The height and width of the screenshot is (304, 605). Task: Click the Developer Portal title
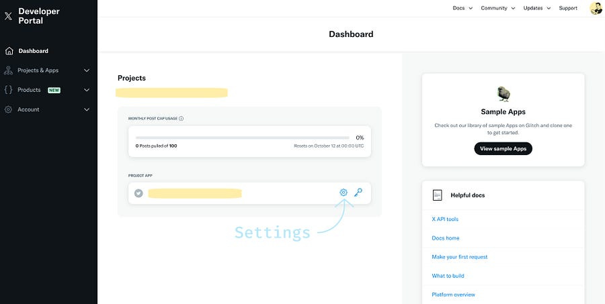pos(39,16)
